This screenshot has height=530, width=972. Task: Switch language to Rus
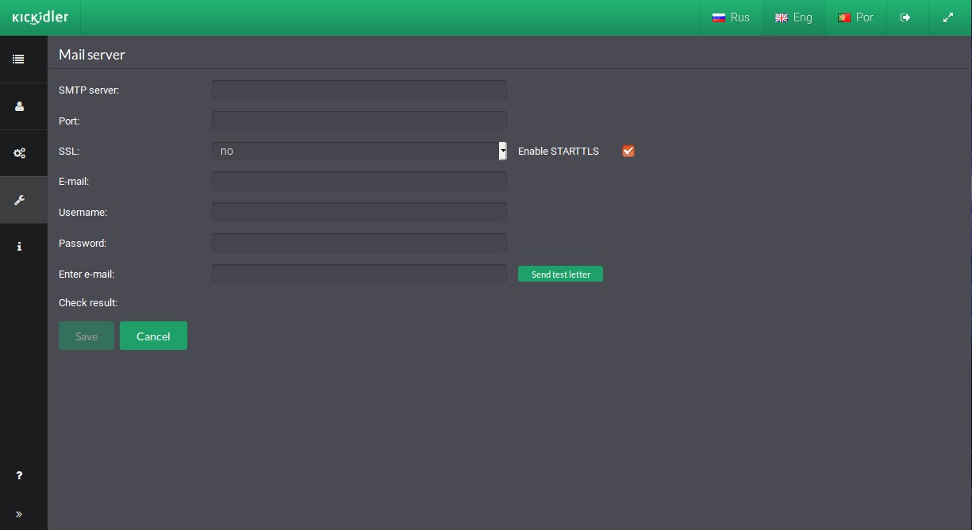pyautogui.click(x=731, y=17)
